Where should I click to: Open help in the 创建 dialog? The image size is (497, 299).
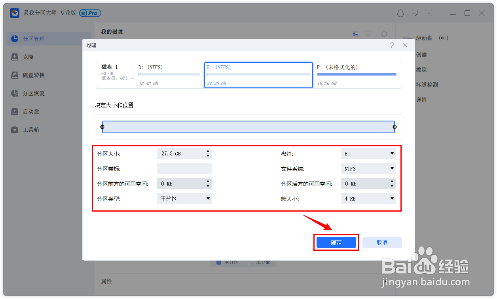pyautogui.click(x=392, y=45)
